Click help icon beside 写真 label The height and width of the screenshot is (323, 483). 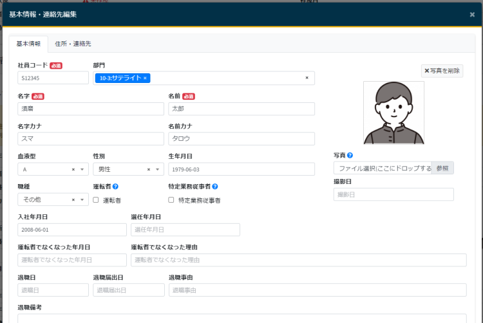[x=350, y=155]
